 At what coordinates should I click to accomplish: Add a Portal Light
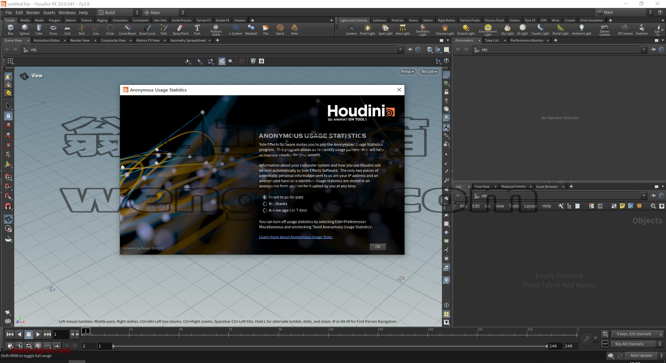[x=561, y=30]
